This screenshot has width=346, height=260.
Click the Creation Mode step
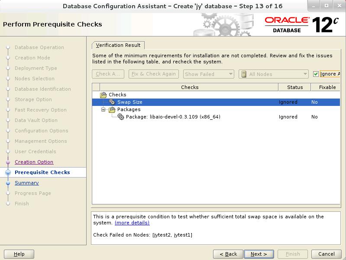(32, 58)
